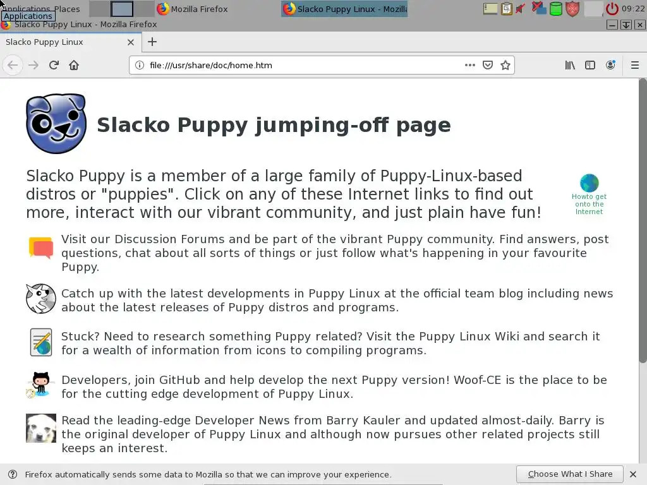Screen dimensions: 647x485
Task: Toggle the Firefox sidebar
Action: 590,65
